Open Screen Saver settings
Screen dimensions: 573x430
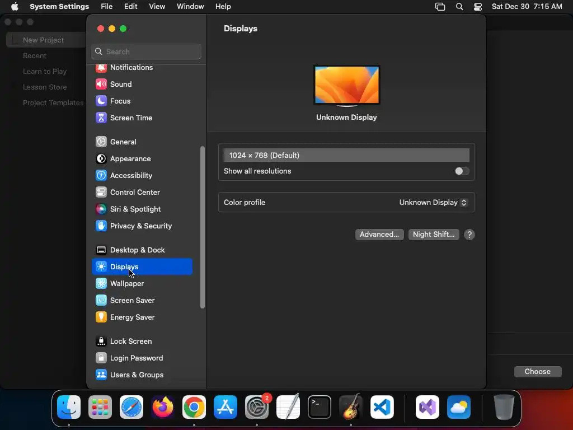[x=142, y=301]
